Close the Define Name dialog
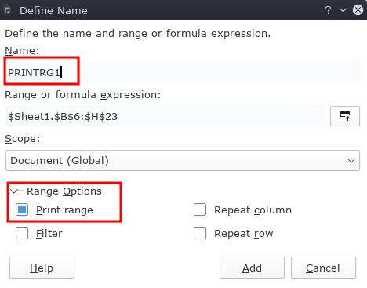The image size is (367, 288). tap(358, 10)
